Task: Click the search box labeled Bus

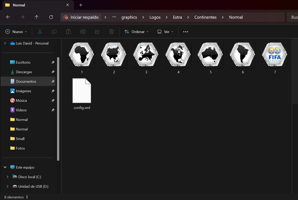Action: pos(292,17)
